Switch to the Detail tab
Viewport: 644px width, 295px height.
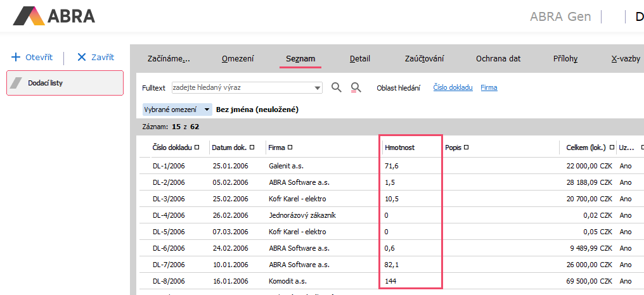pyautogui.click(x=360, y=59)
